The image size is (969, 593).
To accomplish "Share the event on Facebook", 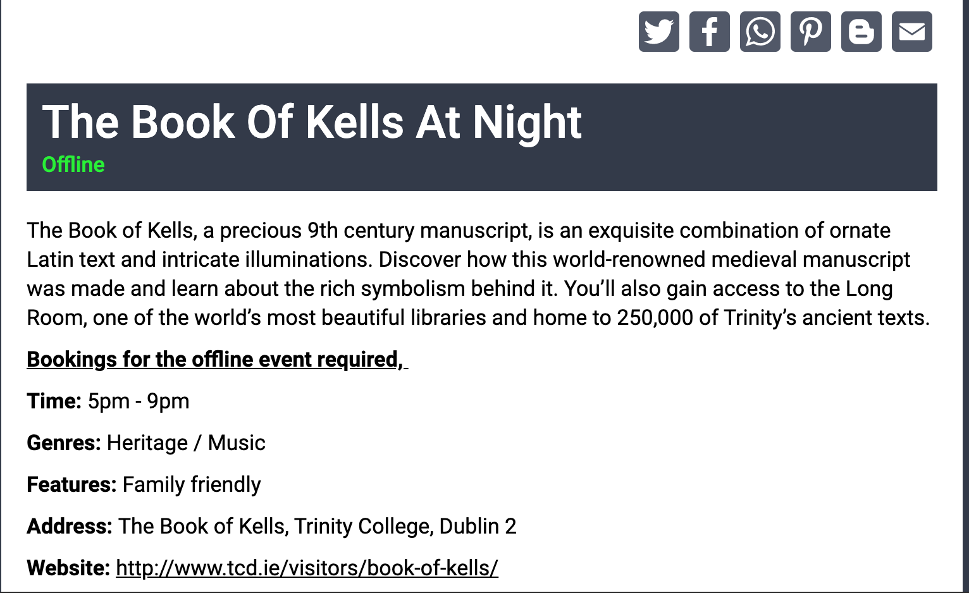I will [710, 32].
